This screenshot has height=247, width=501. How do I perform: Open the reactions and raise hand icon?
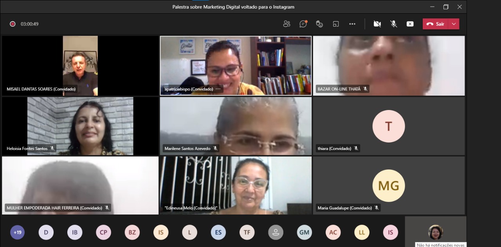[x=319, y=24]
